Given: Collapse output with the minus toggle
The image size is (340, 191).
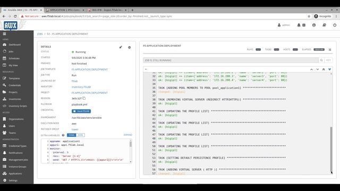Looking at the screenshot, I should (146, 70).
